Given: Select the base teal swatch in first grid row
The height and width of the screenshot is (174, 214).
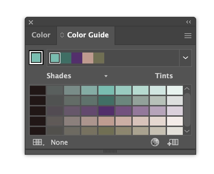Looking at the screenshot, I should point(106,90).
